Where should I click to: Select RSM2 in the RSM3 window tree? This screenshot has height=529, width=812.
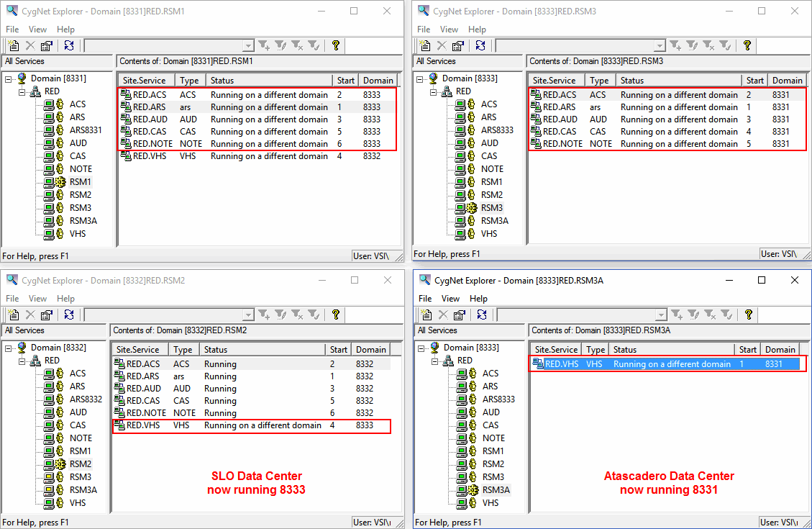491,195
